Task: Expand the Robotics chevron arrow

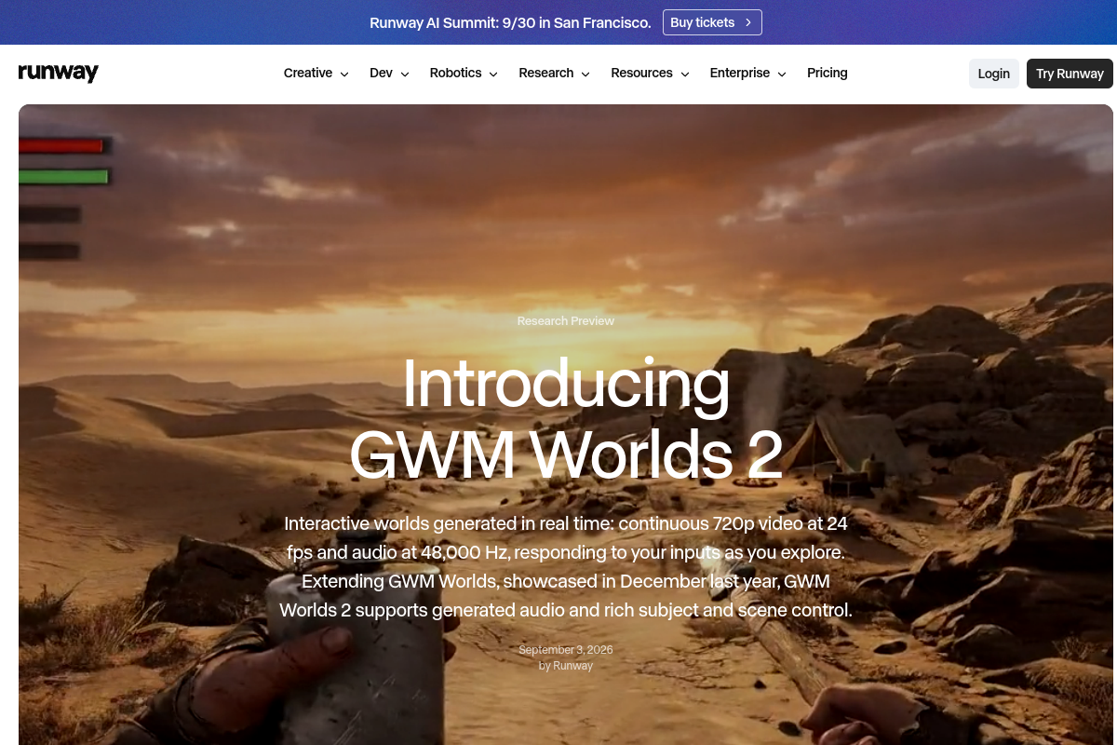Action: tap(493, 74)
